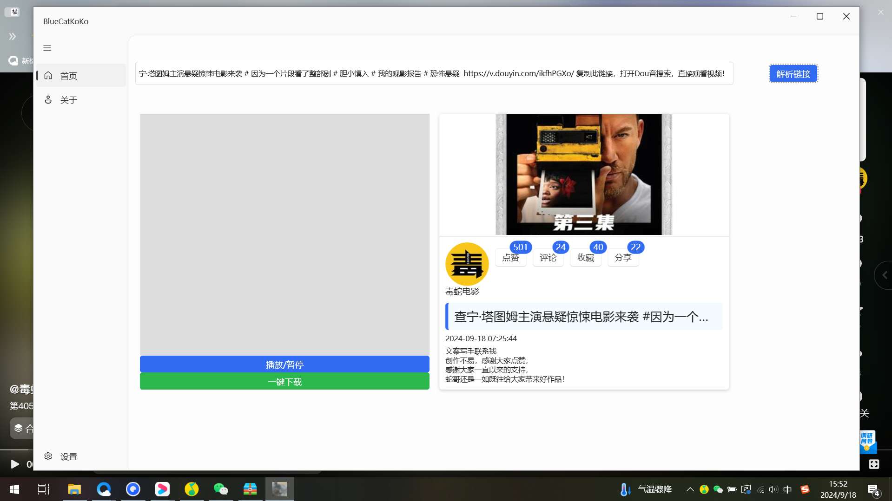The height and width of the screenshot is (501, 892).
Task: Toggle the hamburger navigation menu
Action: pos(47,48)
